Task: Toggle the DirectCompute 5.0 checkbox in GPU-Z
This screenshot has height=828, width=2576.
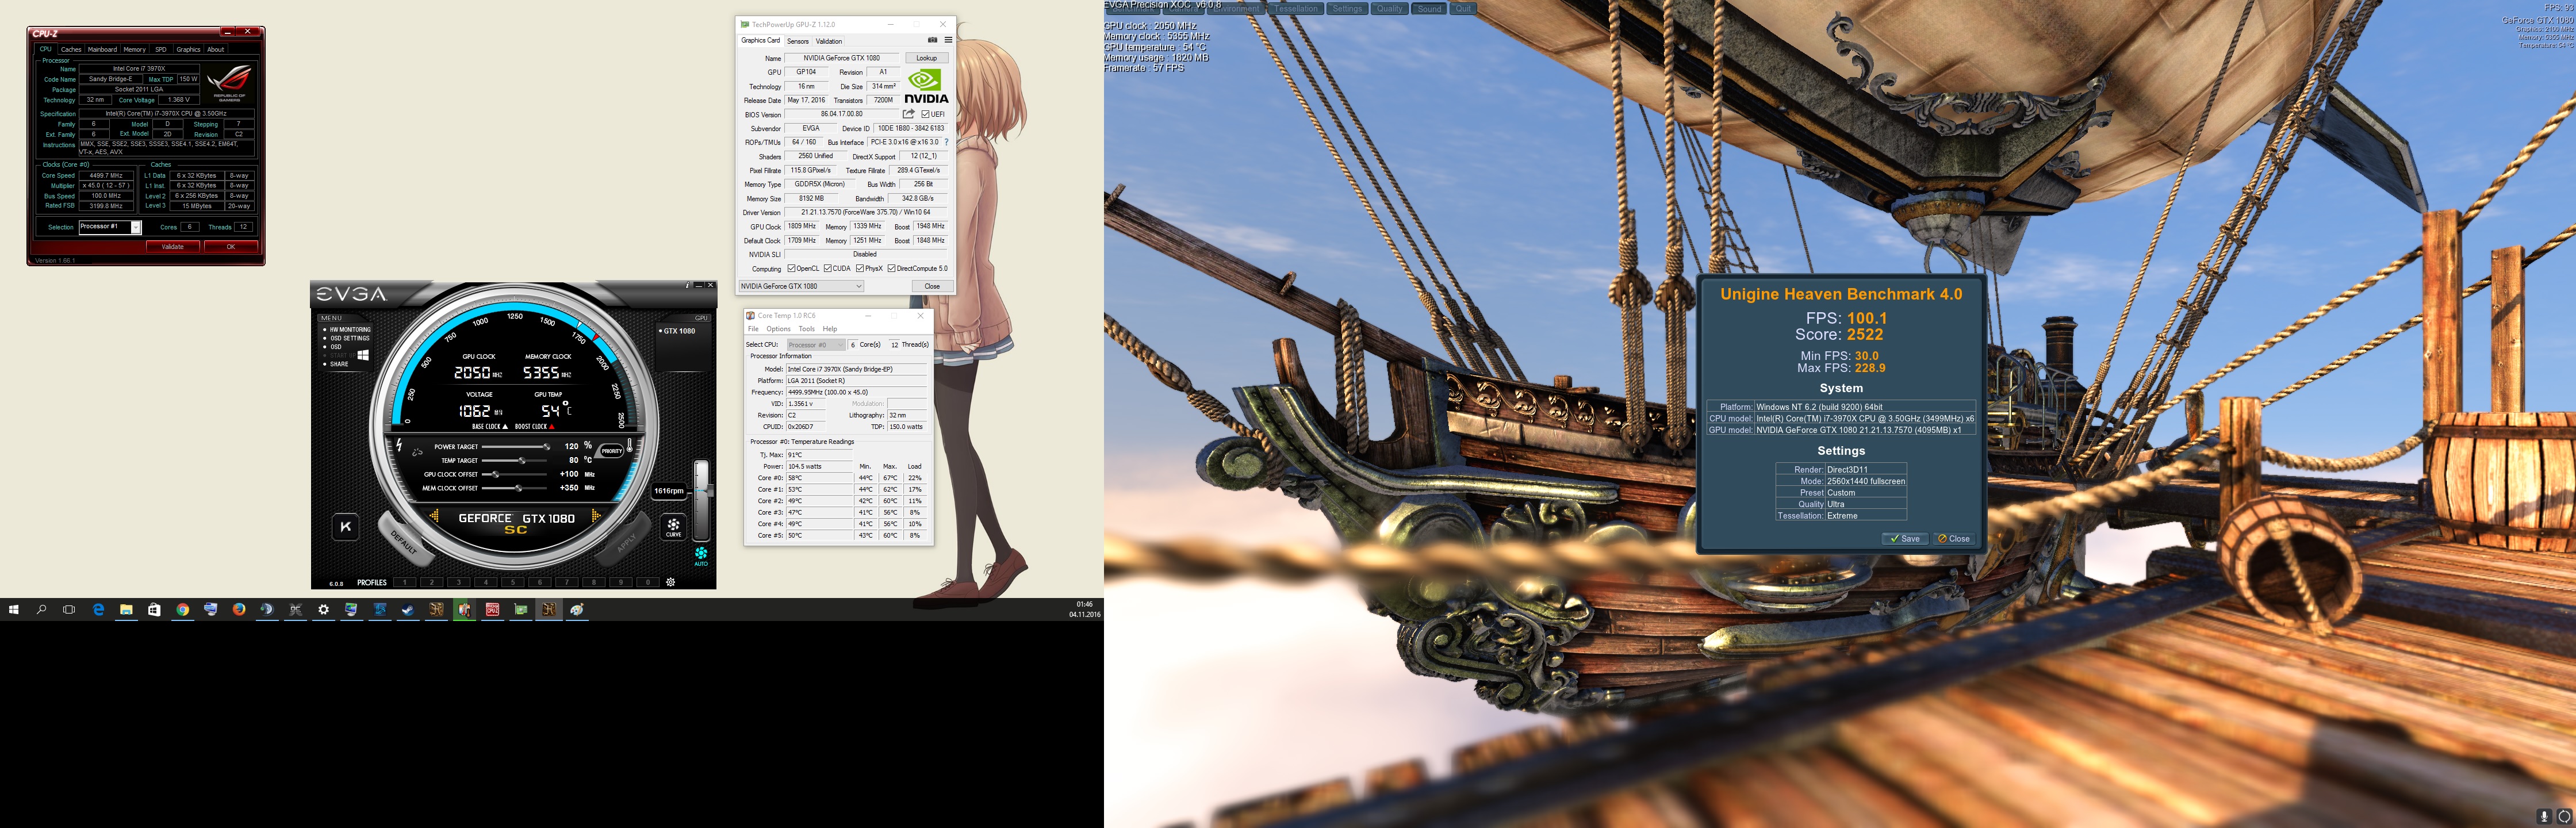Action: pos(892,268)
